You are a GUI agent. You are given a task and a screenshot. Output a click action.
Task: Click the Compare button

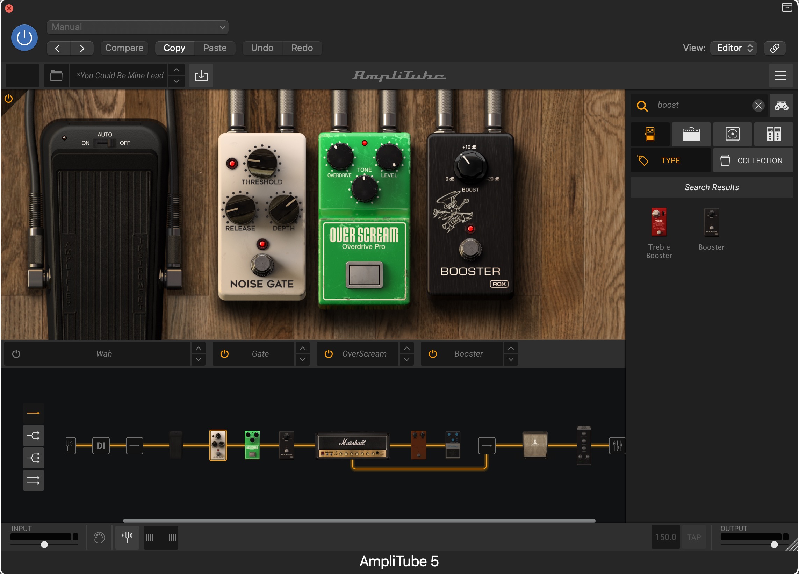tap(124, 48)
